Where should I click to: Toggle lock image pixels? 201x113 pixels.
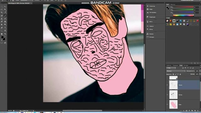tap(176, 74)
